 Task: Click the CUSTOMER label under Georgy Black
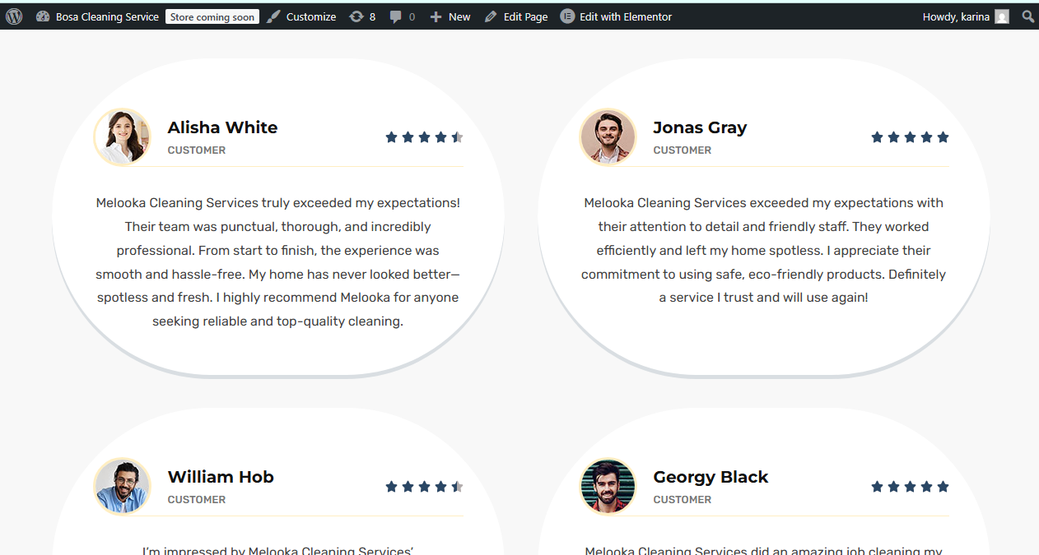(x=683, y=500)
